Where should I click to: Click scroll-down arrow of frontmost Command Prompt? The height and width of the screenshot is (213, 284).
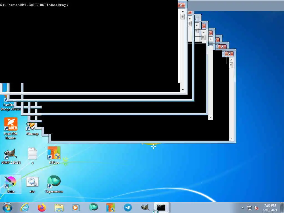coord(182,90)
